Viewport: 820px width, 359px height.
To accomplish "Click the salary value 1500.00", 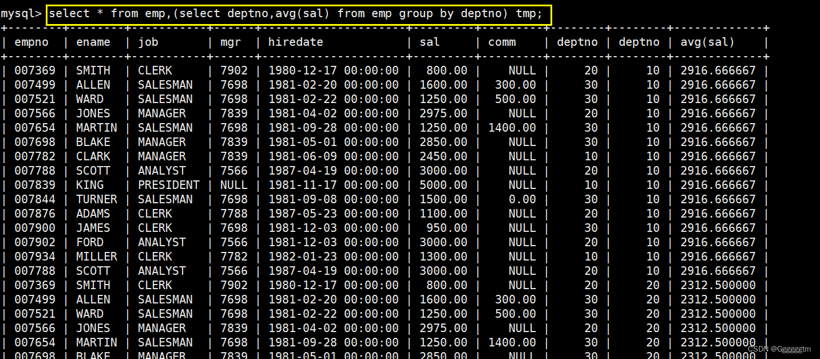I will pyautogui.click(x=443, y=199).
